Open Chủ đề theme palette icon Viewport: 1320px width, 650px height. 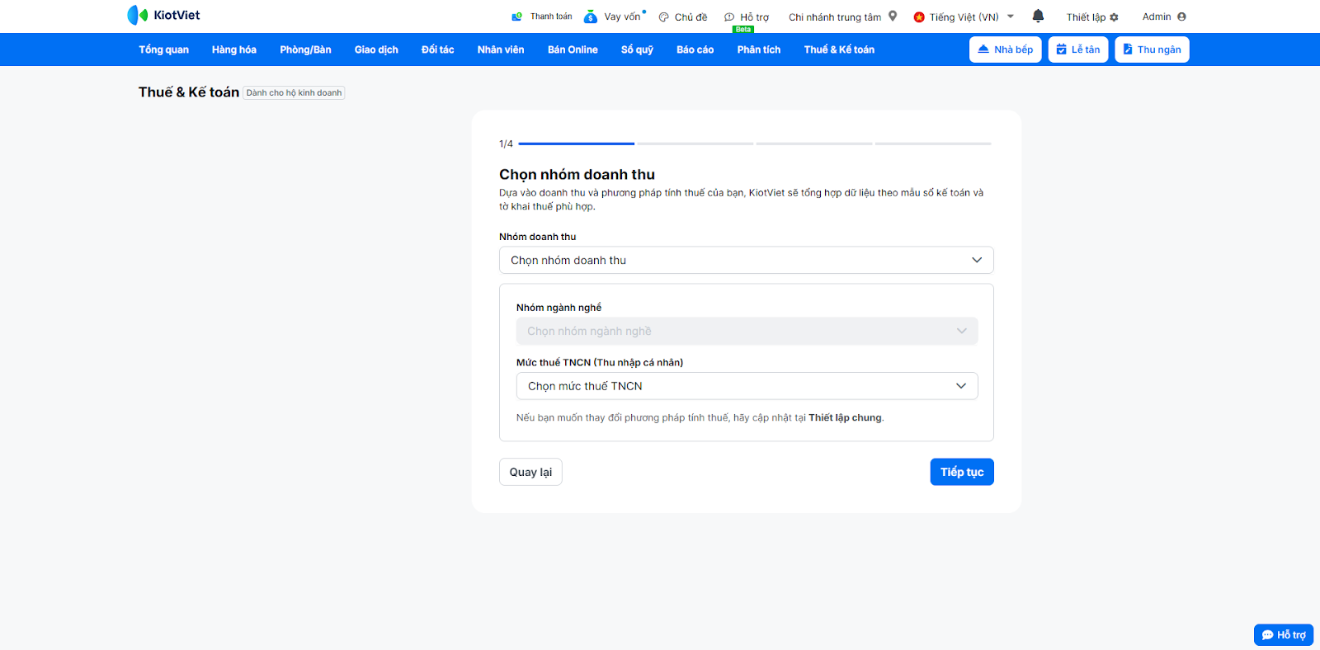coord(664,17)
